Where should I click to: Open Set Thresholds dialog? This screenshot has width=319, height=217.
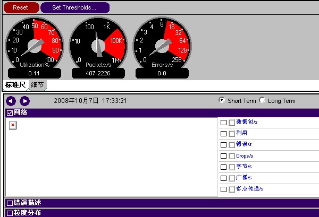click(74, 7)
